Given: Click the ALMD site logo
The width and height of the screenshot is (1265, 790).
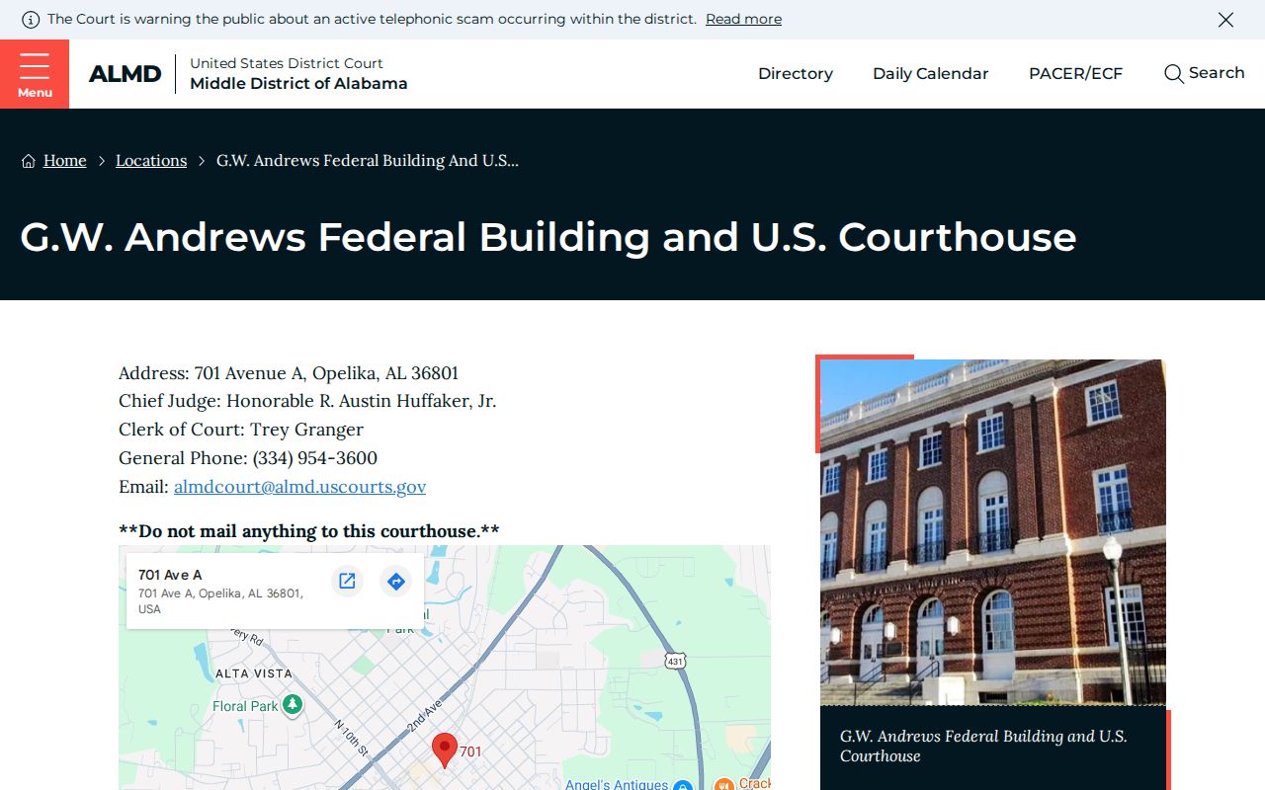Looking at the screenshot, I should coord(125,74).
